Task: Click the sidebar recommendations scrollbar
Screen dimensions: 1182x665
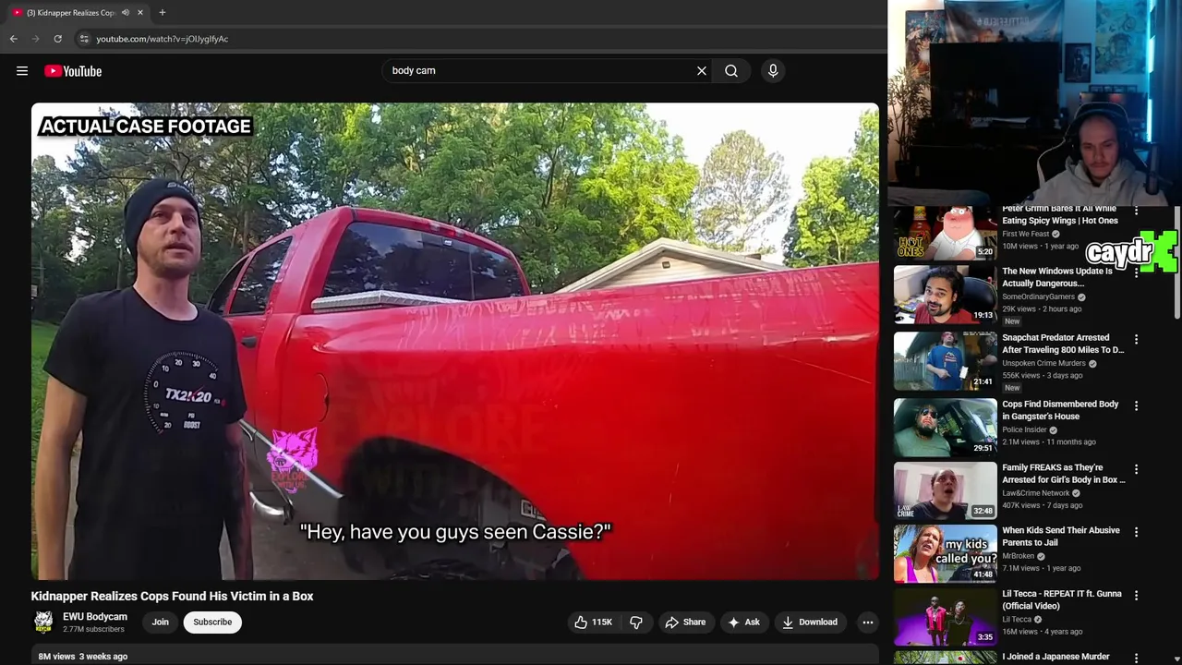Action: tap(1177, 262)
